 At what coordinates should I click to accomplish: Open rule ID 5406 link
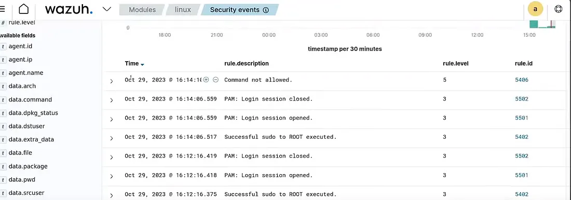tap(522, 80)
